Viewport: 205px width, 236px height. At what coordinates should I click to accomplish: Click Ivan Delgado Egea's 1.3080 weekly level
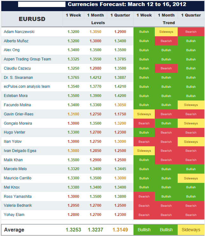coord(73,151)
